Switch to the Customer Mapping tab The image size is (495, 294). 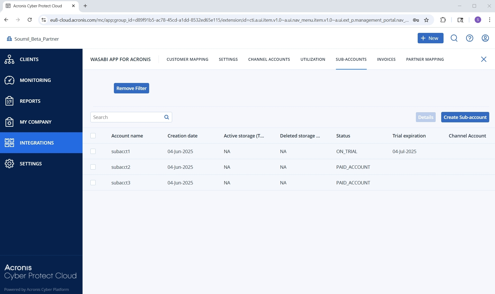point(188,59)
